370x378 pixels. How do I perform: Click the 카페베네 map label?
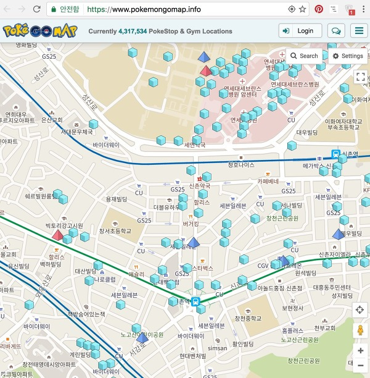point(268,182)
